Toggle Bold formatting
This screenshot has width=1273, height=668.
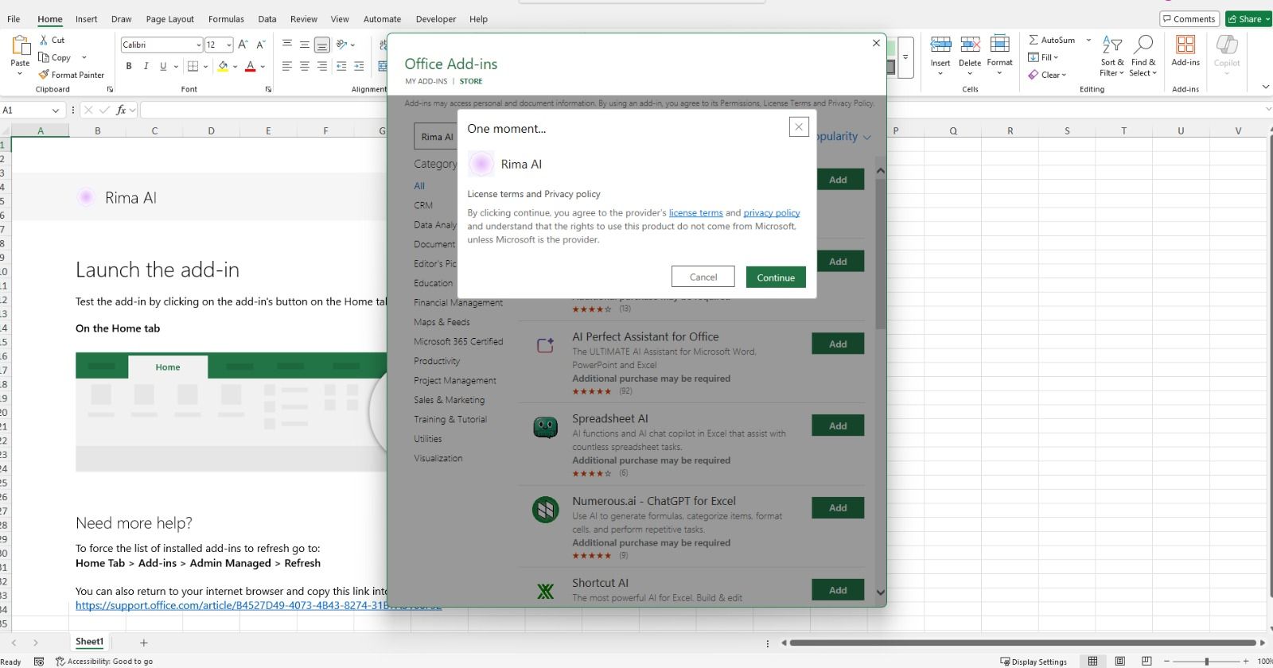coord(129,67)
